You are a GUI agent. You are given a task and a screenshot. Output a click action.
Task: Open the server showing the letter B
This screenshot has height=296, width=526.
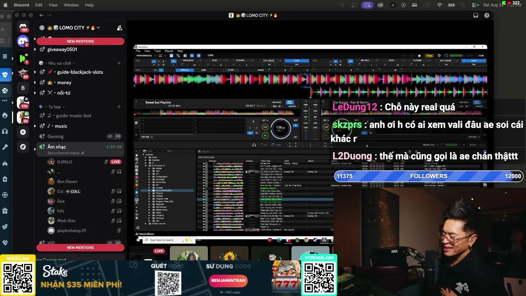tap(23, 88)
